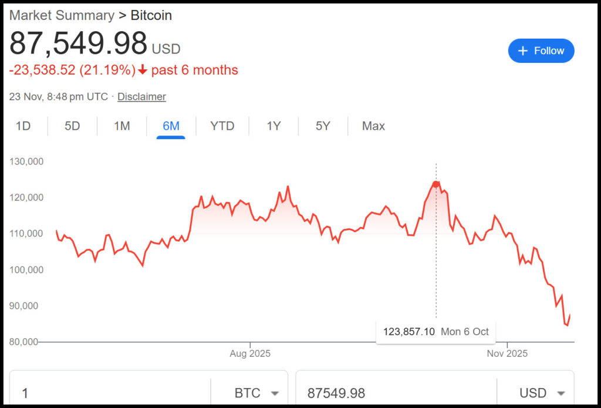Click the red down arrow icon

pyautogui.click(x=142, y=70)
